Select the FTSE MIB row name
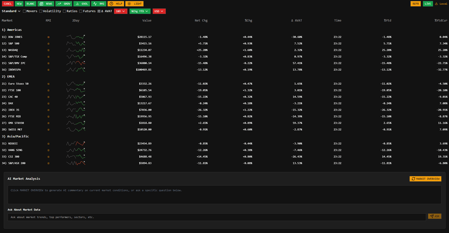Screen dimensions: 449x233 tap(14, 116)
